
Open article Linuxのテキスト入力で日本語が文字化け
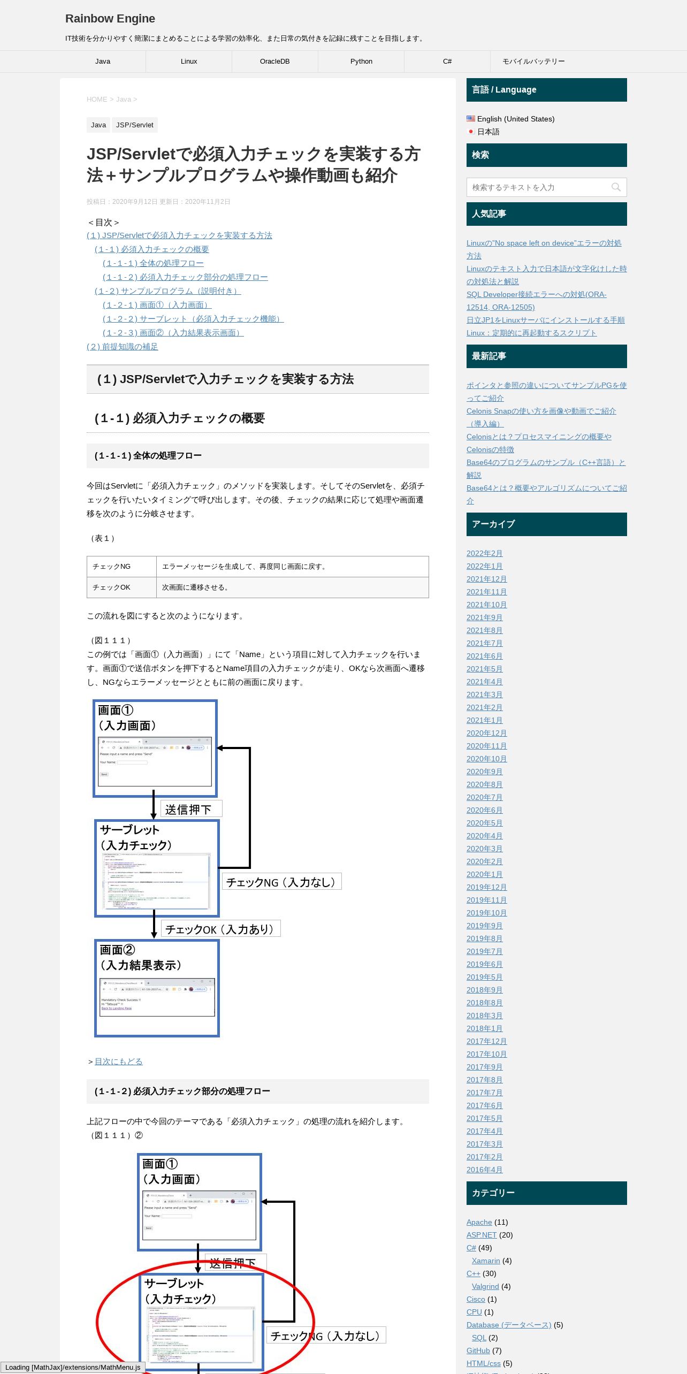(546, 275)
